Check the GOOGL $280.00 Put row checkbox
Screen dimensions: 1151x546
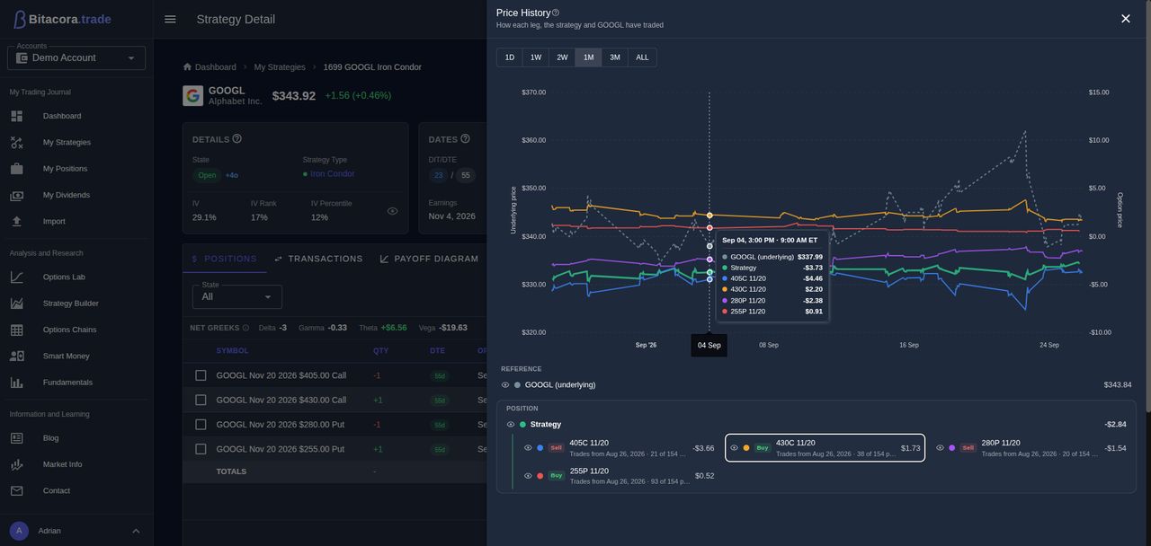(201, 425)
